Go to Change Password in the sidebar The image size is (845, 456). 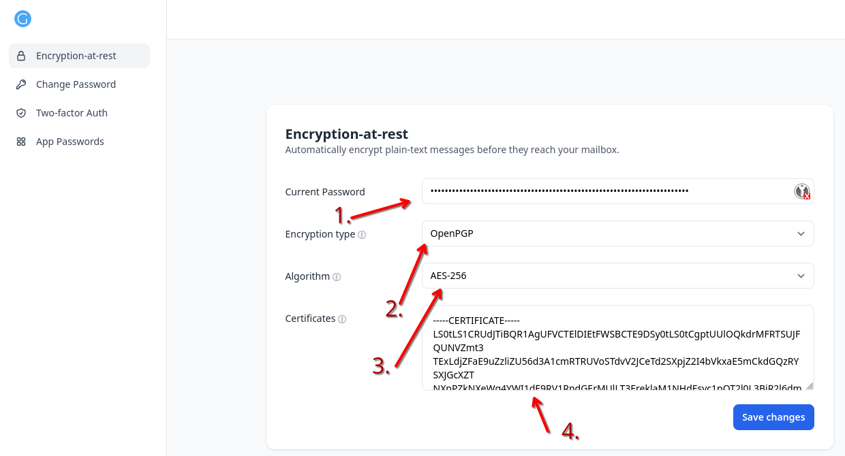(x=76, y=84)
